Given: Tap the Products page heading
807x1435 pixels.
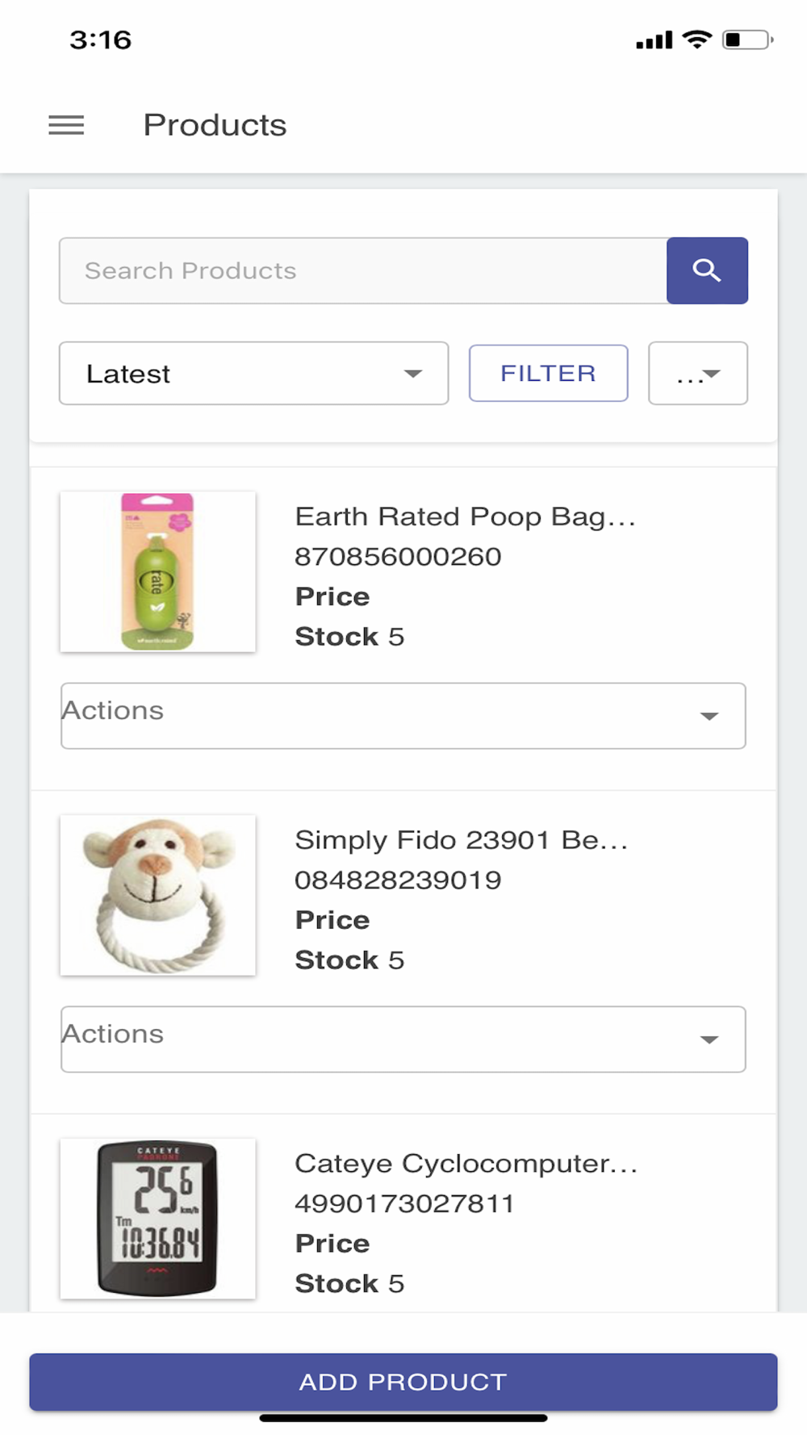Looking at the screenshot, I should pyautogui.click(x=215, y=125).
